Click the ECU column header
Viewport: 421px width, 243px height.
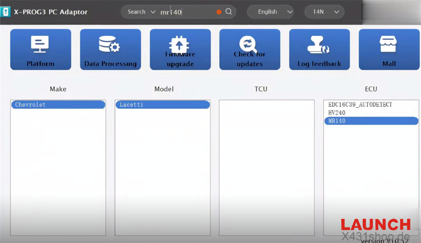click(370, 89)
